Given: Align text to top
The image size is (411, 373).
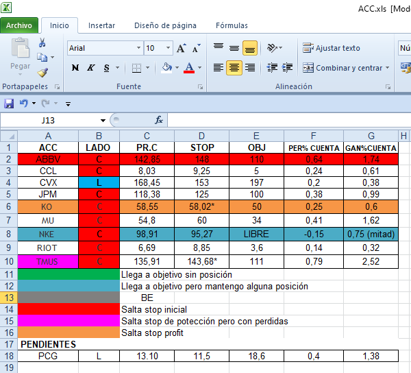Looking at the screenshot, I should (219, 48).
